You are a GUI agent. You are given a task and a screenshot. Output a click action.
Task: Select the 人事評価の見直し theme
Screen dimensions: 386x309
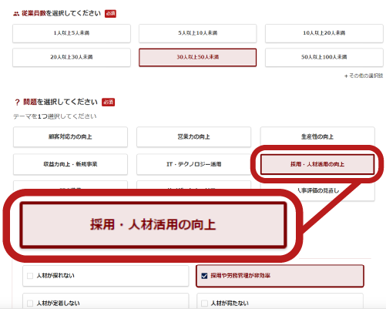(x=318, y=190)
